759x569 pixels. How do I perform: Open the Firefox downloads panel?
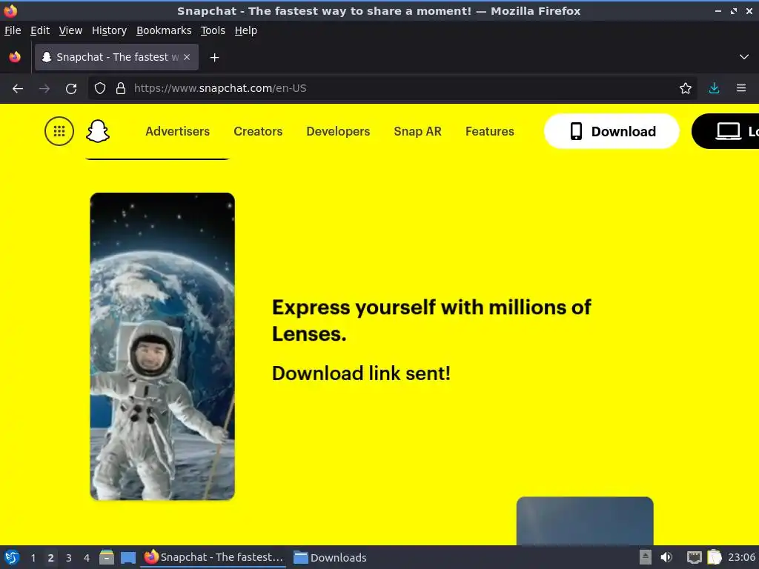714,89
